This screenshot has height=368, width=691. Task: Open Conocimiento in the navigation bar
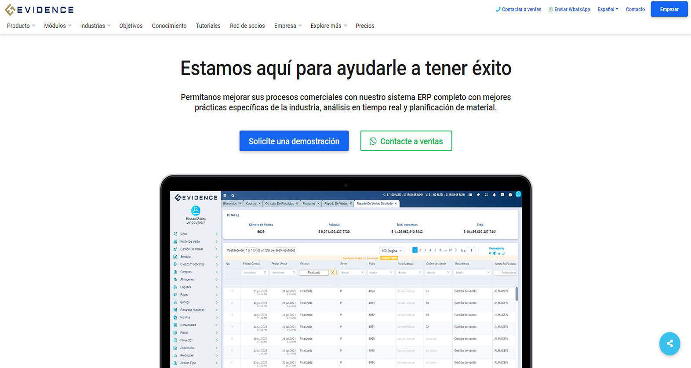pos(169,26)
